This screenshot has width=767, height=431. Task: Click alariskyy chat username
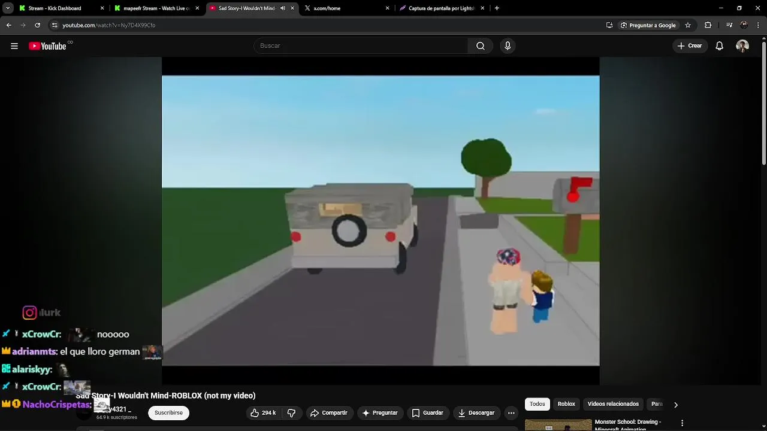(x=32, y=370)
